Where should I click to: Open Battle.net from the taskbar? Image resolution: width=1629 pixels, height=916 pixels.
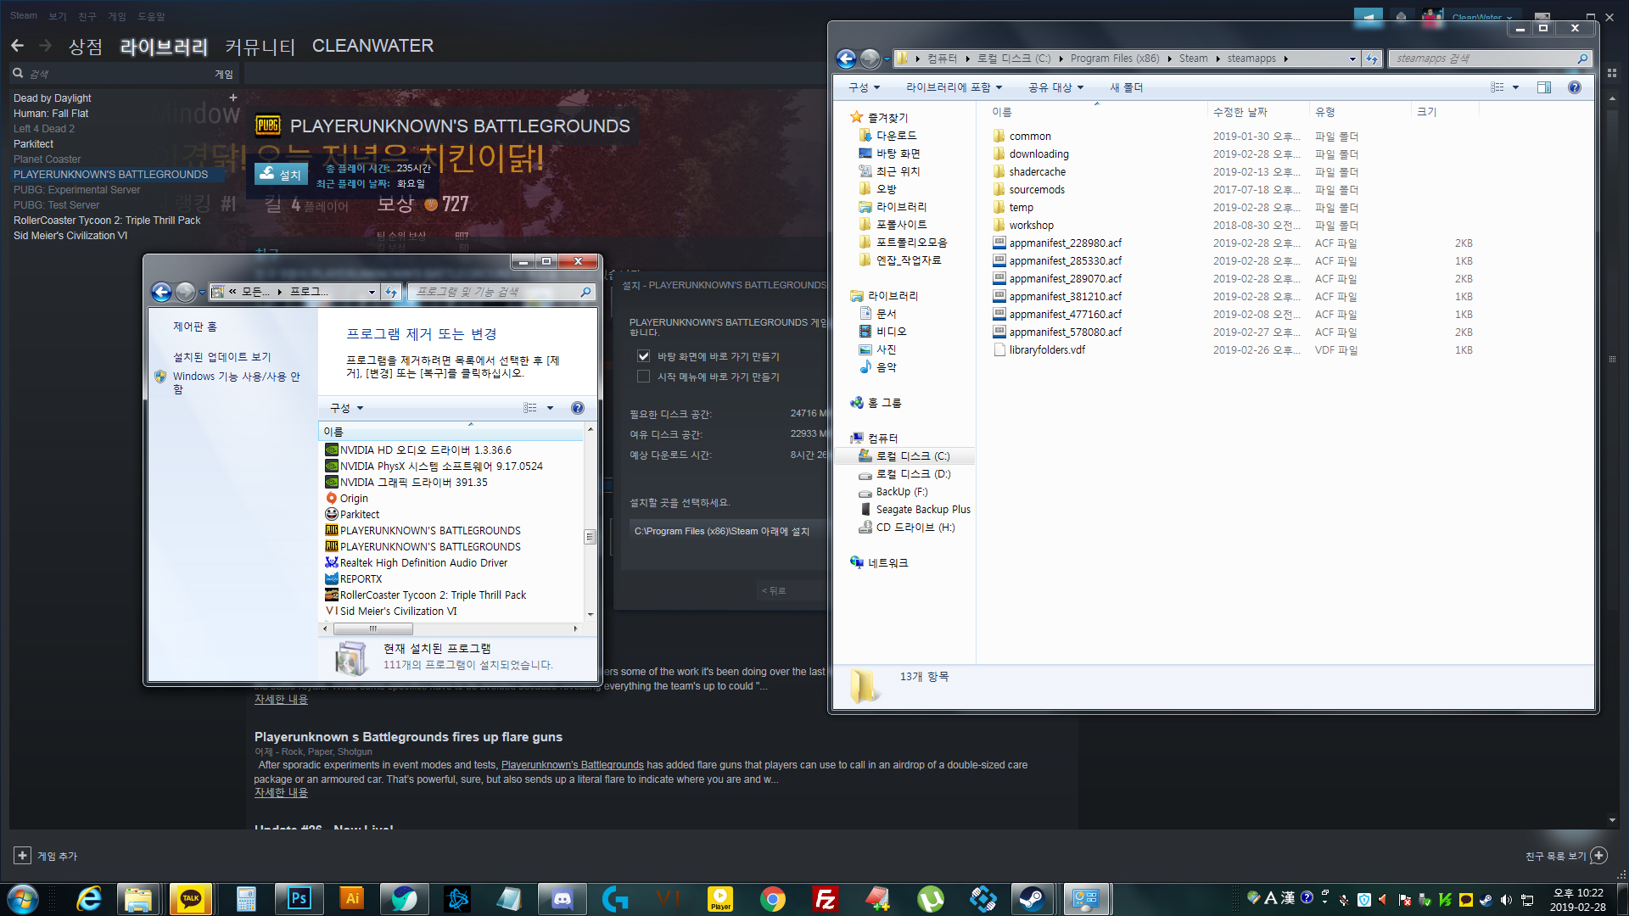point(456,899)
